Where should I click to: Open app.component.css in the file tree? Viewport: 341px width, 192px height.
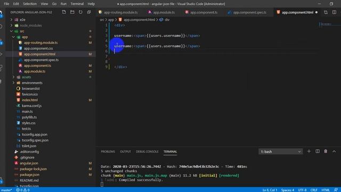pyautogui.click(x=38, y=49)
